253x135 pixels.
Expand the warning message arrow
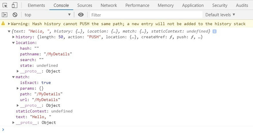(9, 24)
